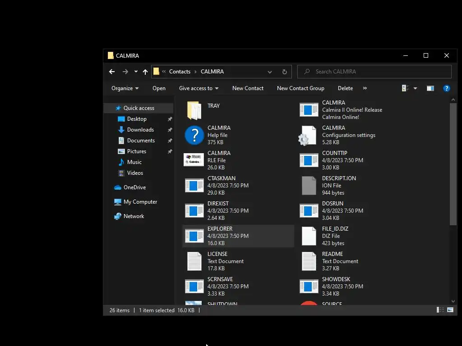Expand the Contacts breadcrumb arrow
Screen dimensions: 462x346
point(195,72)
